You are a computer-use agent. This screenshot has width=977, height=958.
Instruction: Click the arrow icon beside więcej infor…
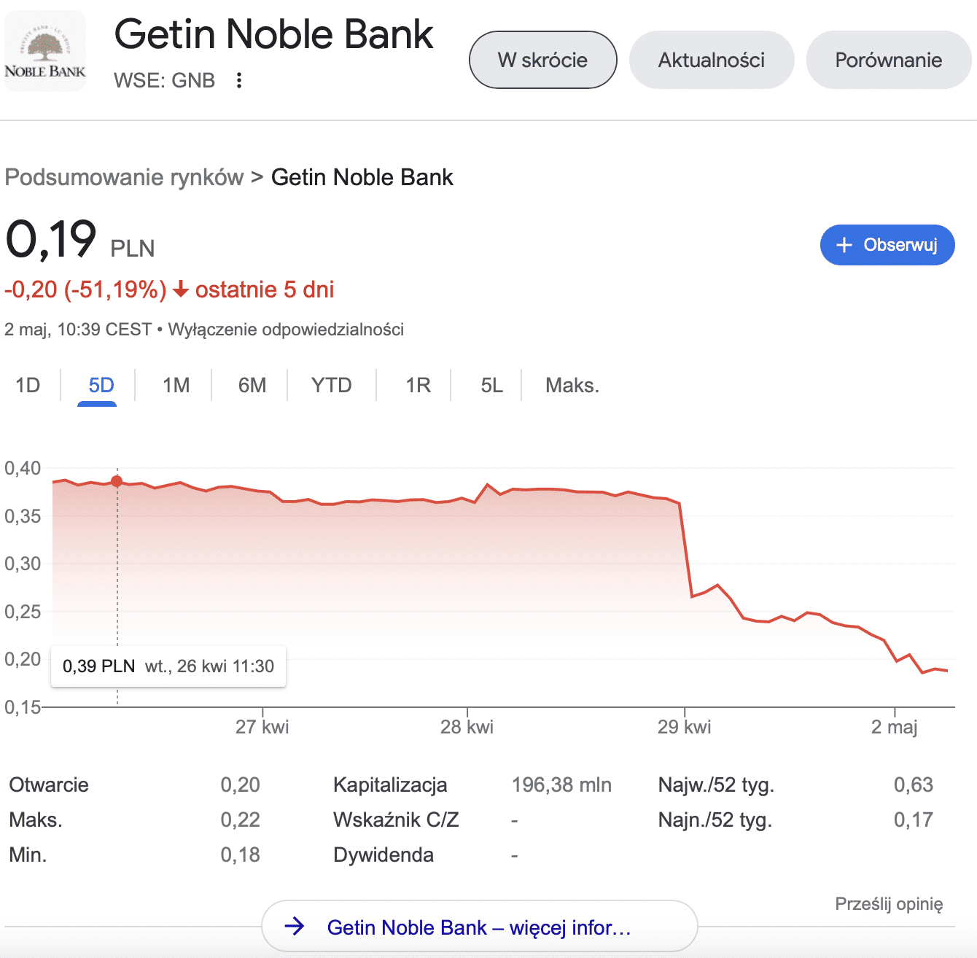coord(295,927)
